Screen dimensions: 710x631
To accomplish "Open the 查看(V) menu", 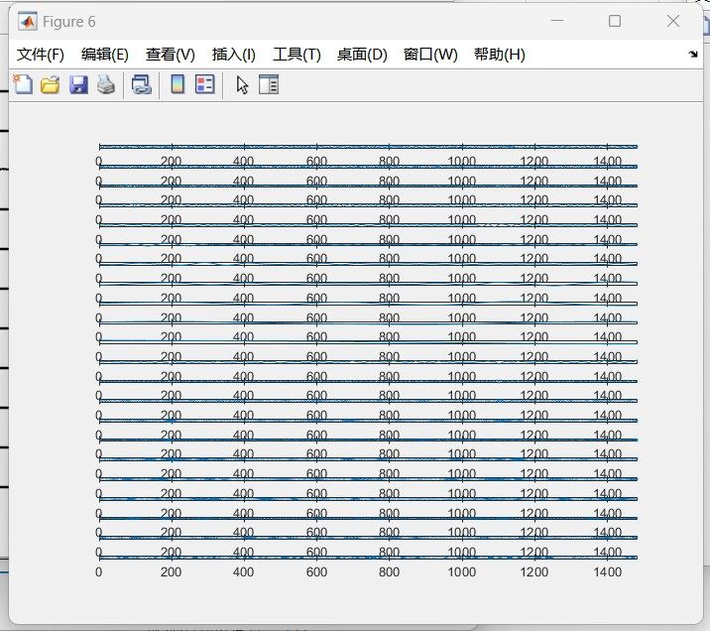I will [171, 55].
